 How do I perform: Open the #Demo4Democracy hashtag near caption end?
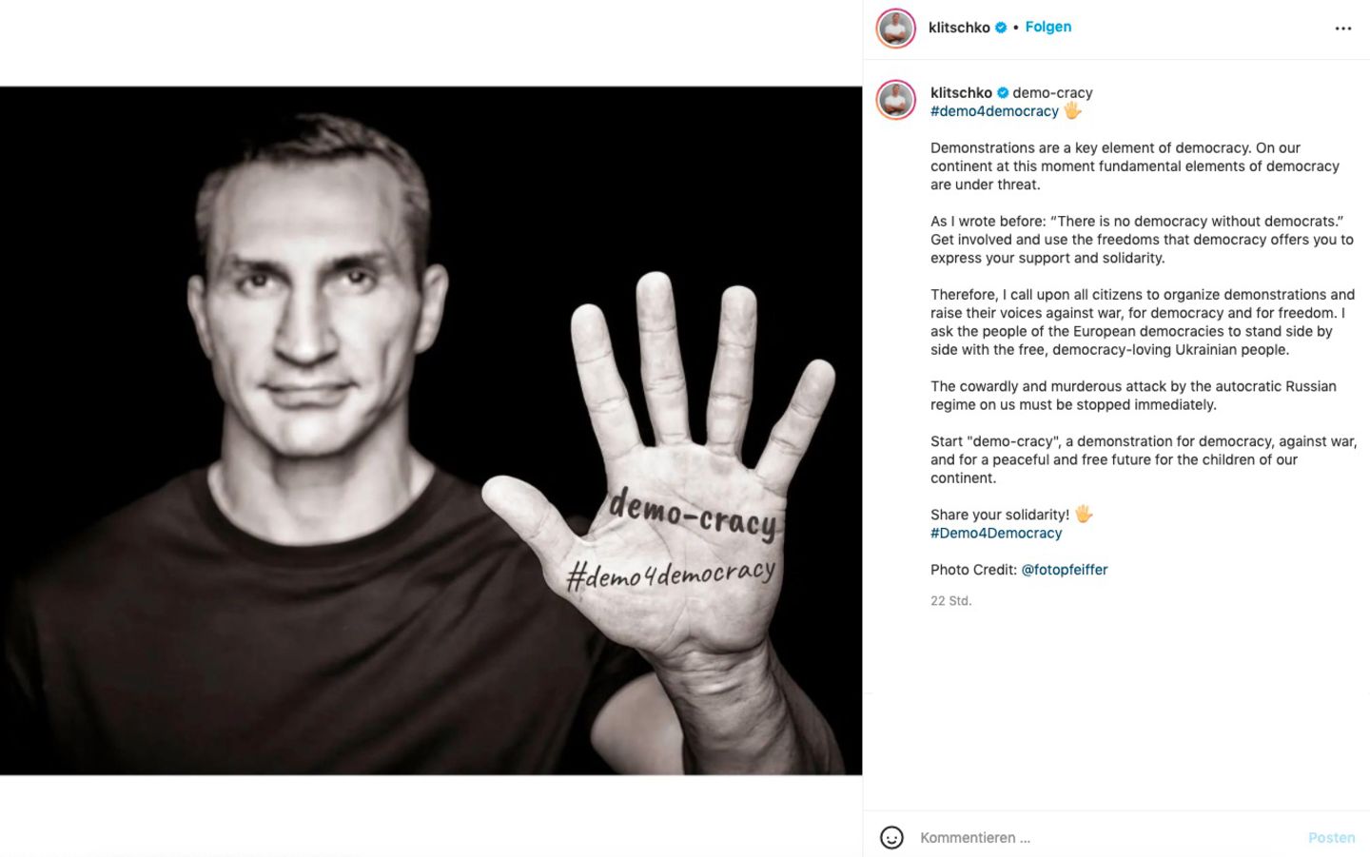[996, 533]
